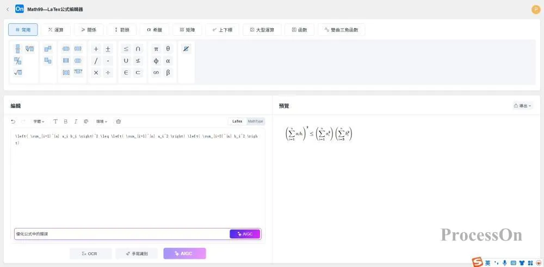Insert the square root template
The image size is (544, 267).
click(x=17, y=73)
